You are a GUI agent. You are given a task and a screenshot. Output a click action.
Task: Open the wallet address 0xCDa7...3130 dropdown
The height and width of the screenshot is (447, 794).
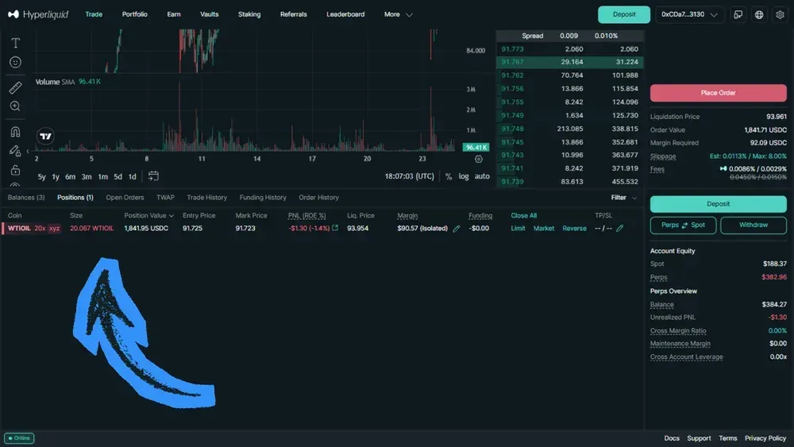[689, 14]
